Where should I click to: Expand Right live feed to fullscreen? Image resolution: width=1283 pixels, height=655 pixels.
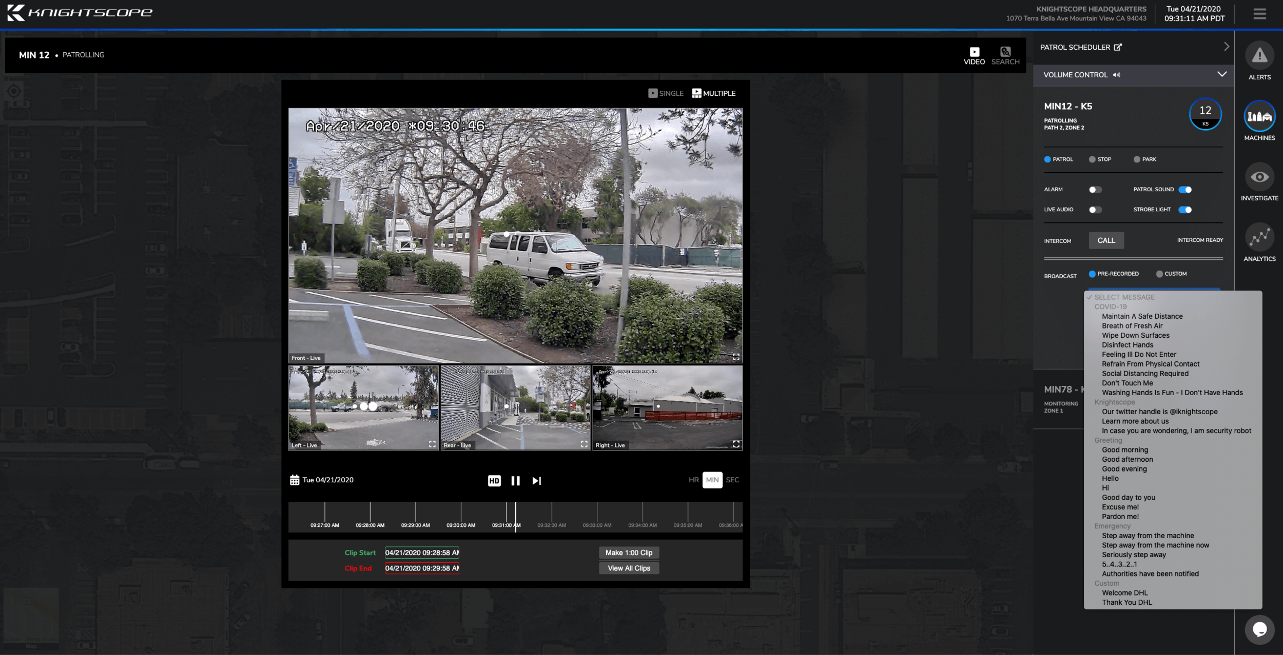point(736,444)
